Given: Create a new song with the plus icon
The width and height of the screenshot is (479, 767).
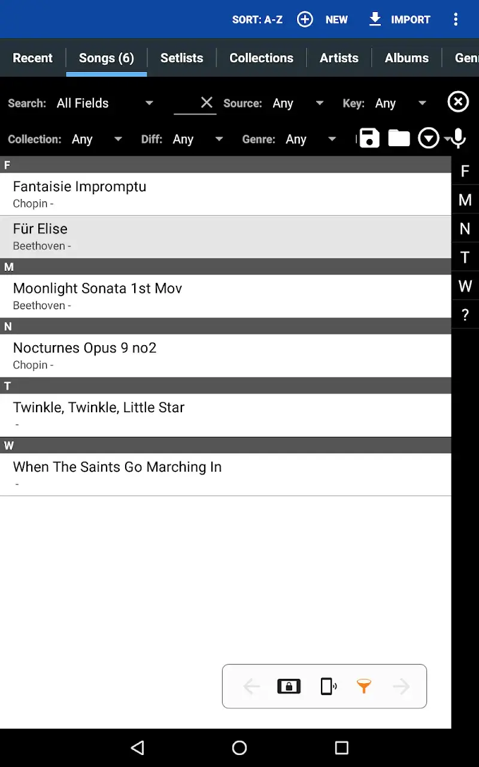Looking at the screenshot, I should click(305, 19).
